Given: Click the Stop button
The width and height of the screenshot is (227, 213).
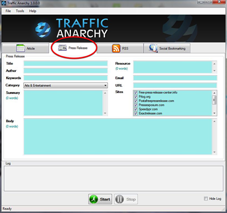Looking at the screenshot, I should point(126,199).
